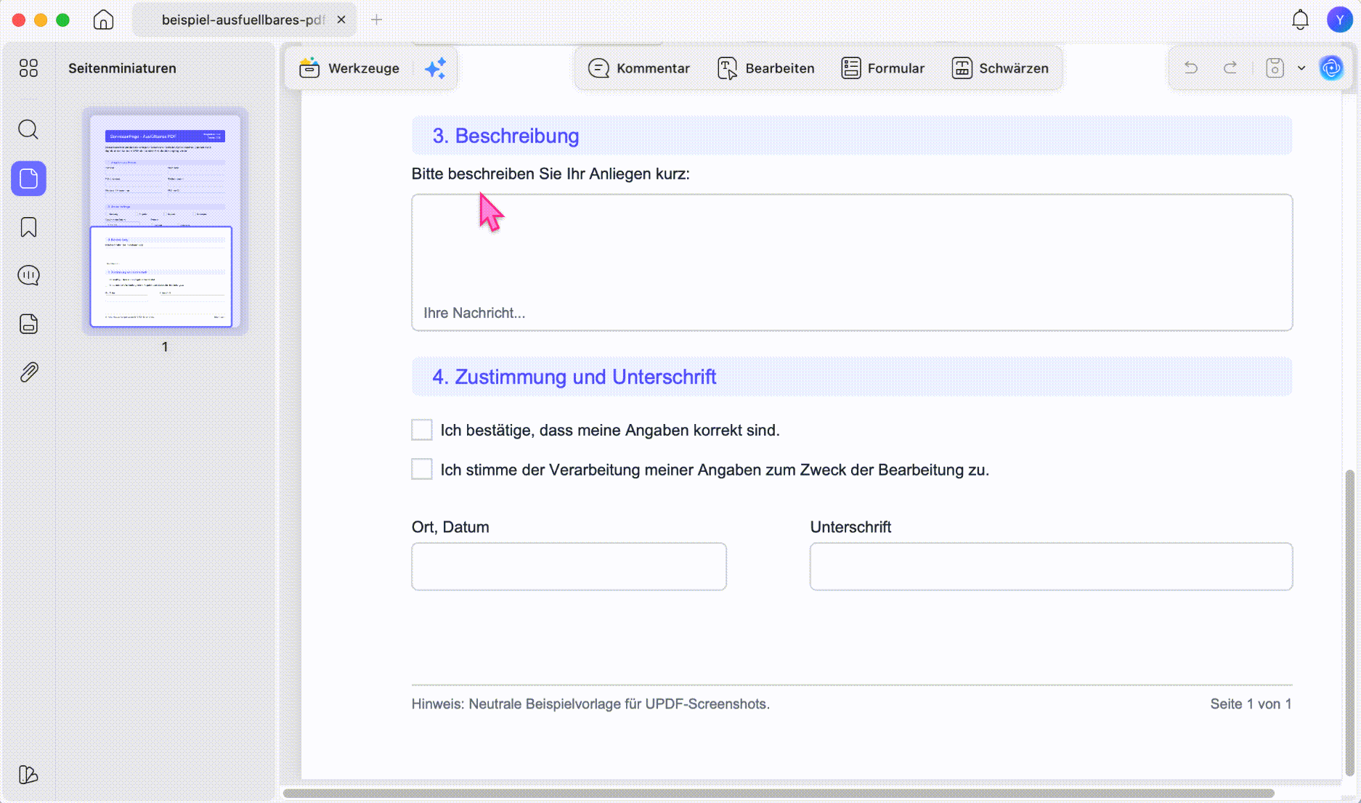Open the bookmarks sidebar icon
The image size is (1361, 803).
pyautogui.click(x=28, y=227)
